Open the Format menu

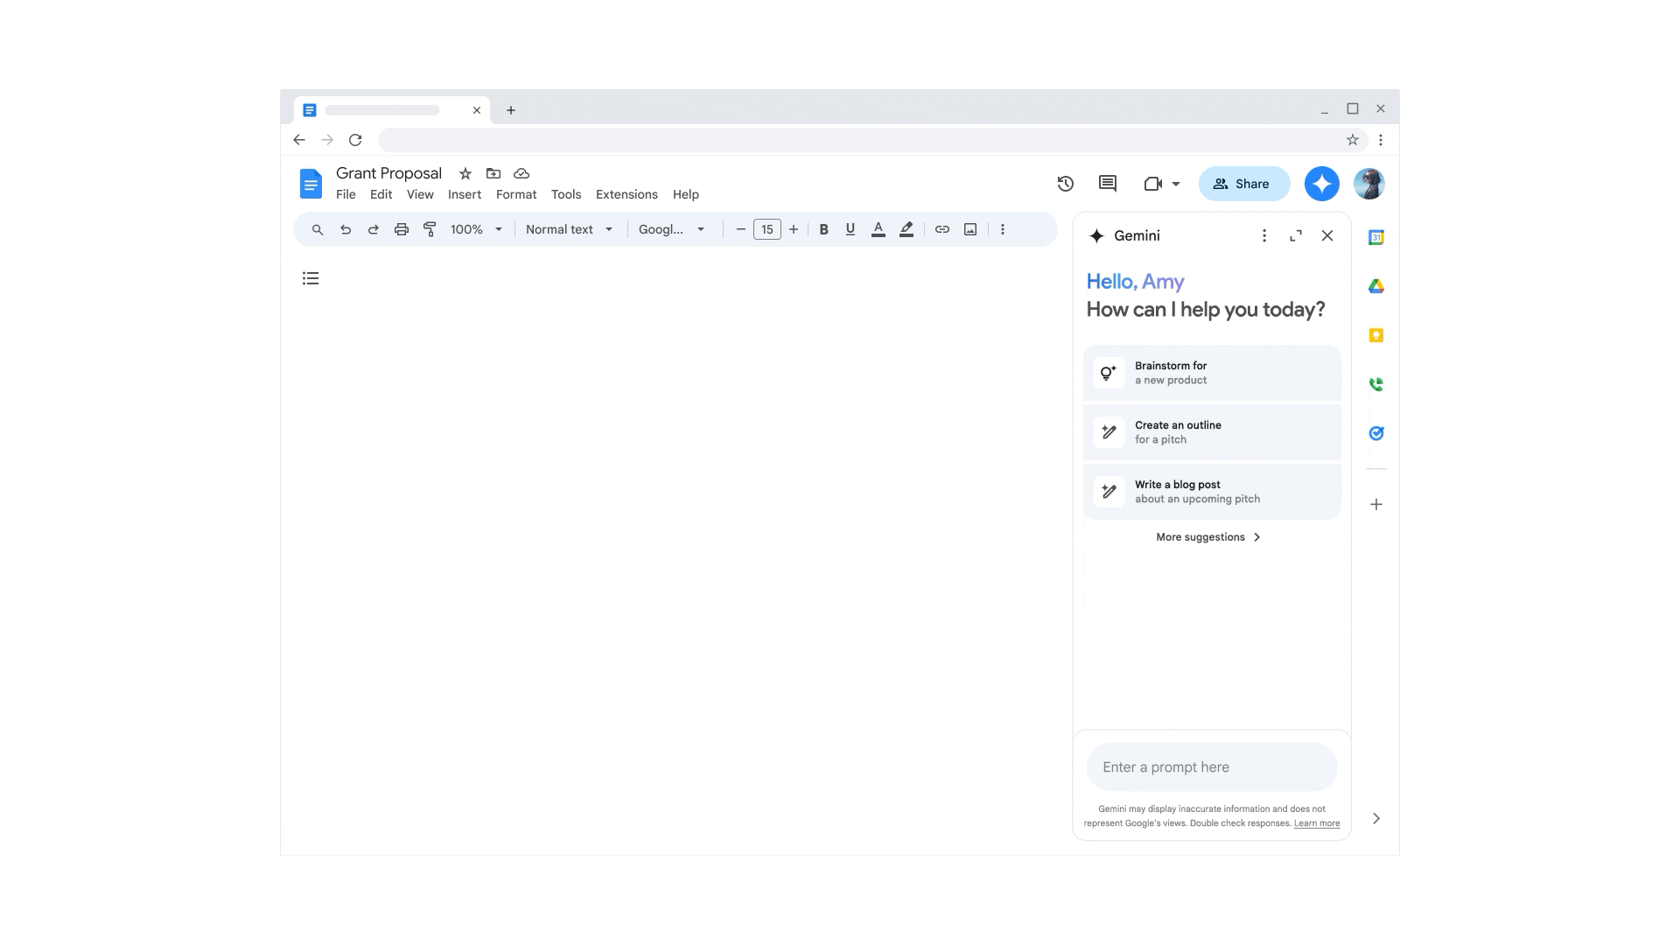[516, 194]
